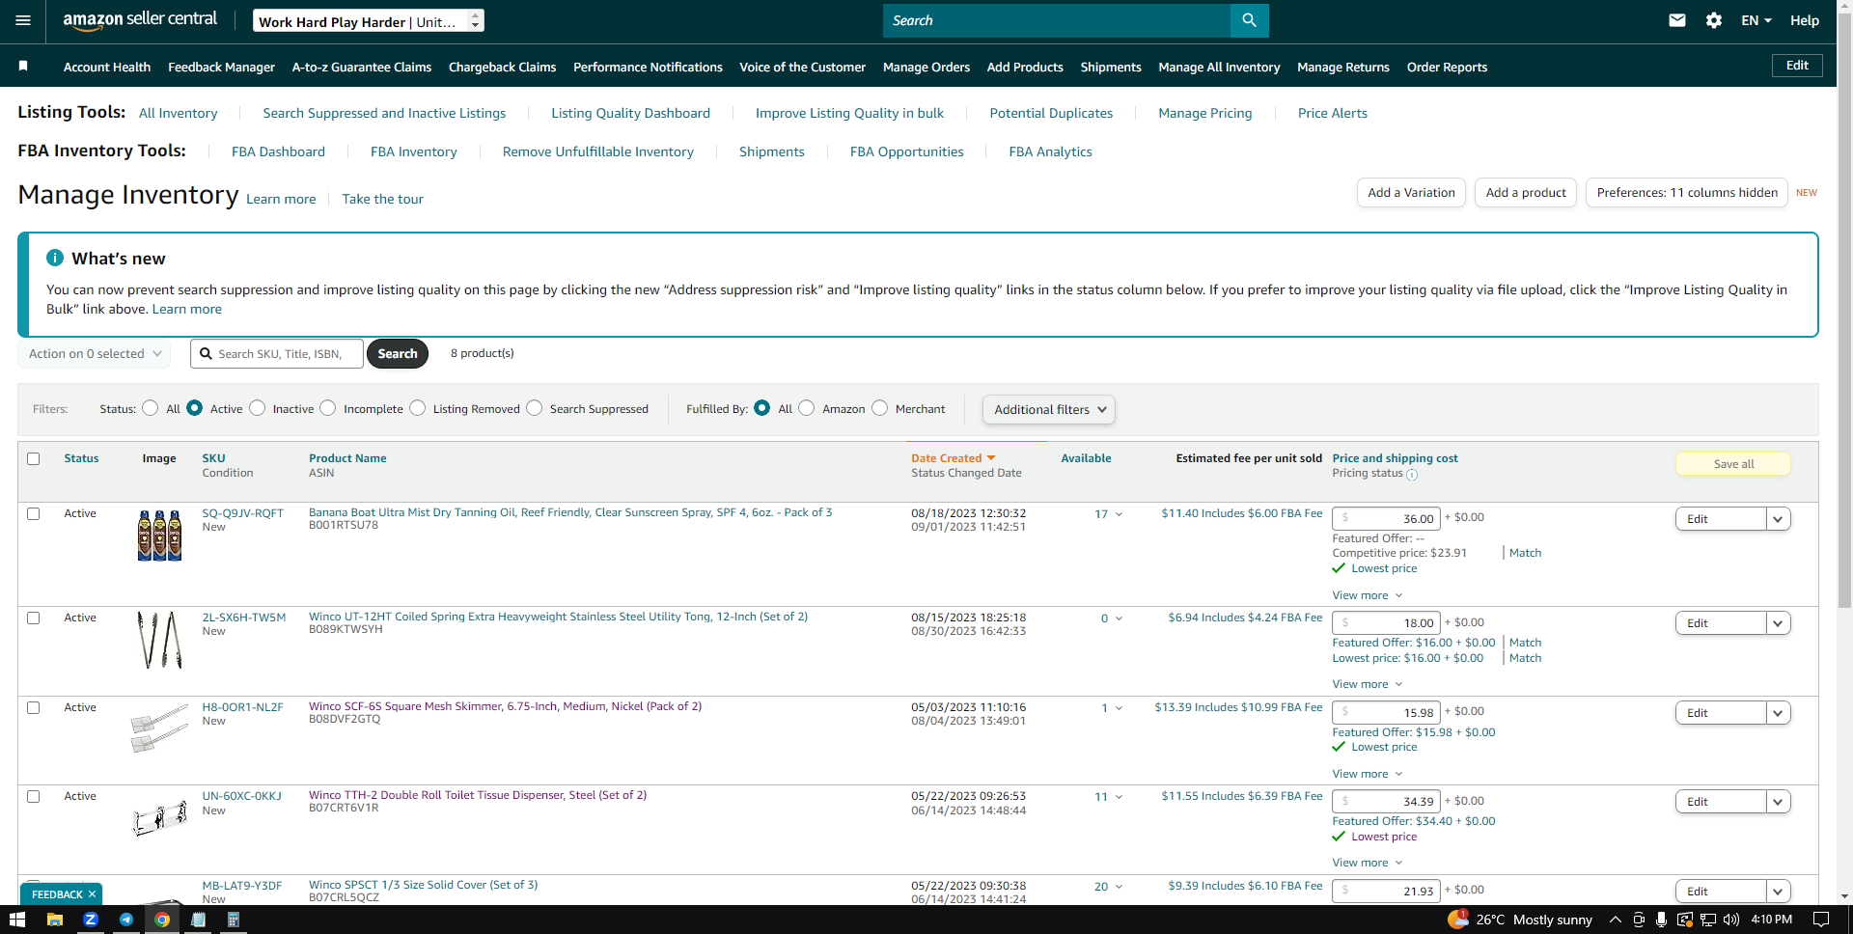Click the volume speaker tray icon
The width and height of the screenshot is (1853, 934).
[x=1731, y=920]
